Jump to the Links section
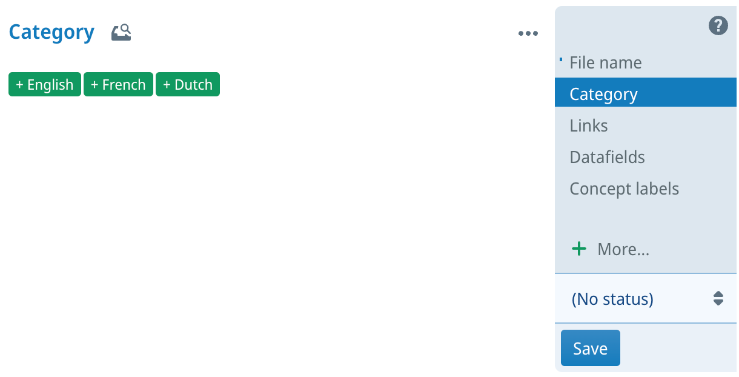Screen dimensions: 739x377 click(589, 126)
